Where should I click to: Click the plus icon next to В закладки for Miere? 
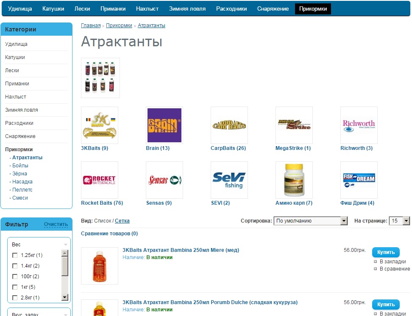point(375,262)
